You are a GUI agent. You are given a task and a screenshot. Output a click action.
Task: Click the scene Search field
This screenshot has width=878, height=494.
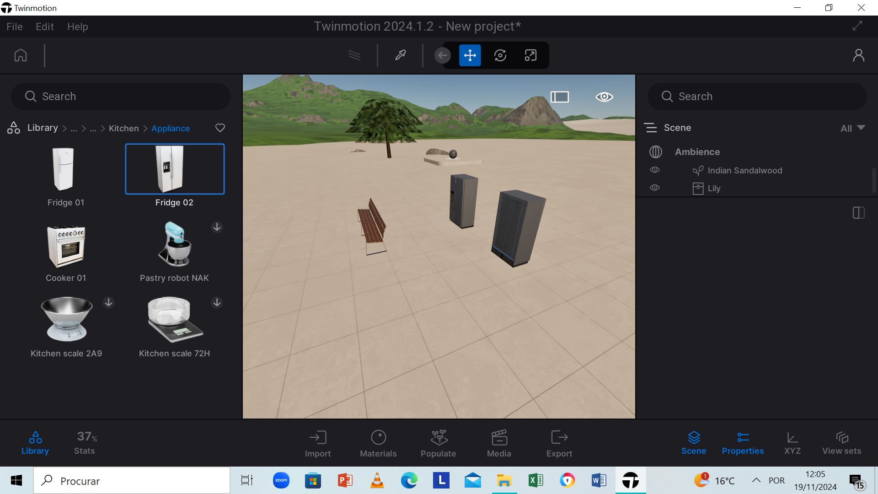click(x=757, y=97)
